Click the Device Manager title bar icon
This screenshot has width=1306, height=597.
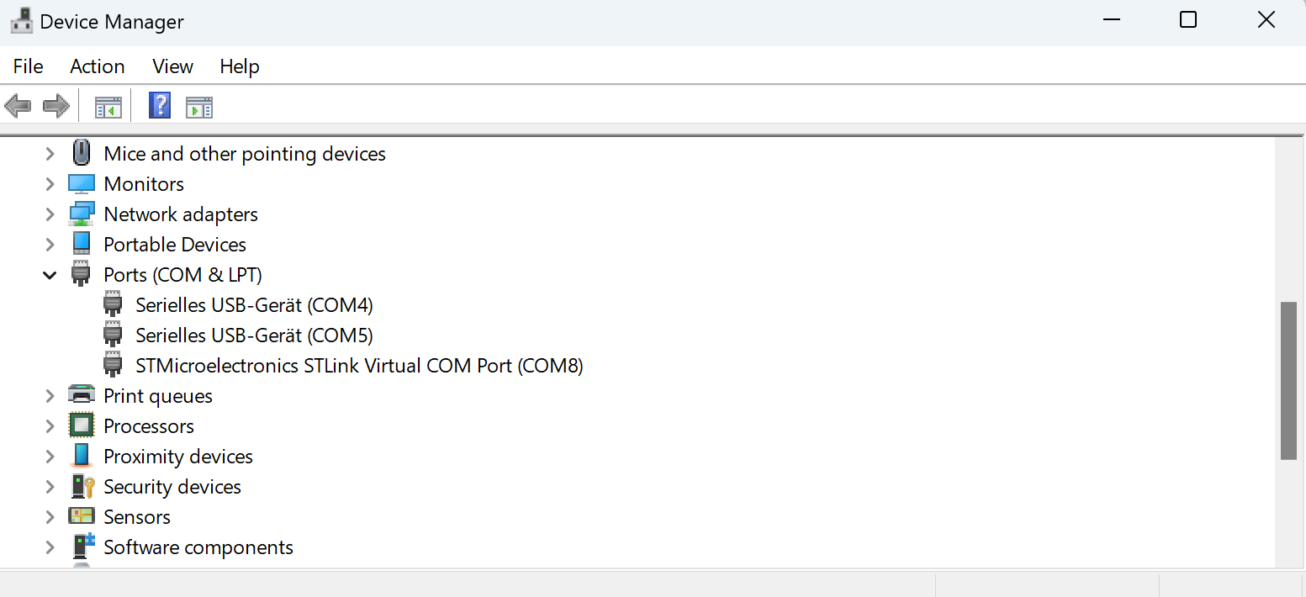20,19
